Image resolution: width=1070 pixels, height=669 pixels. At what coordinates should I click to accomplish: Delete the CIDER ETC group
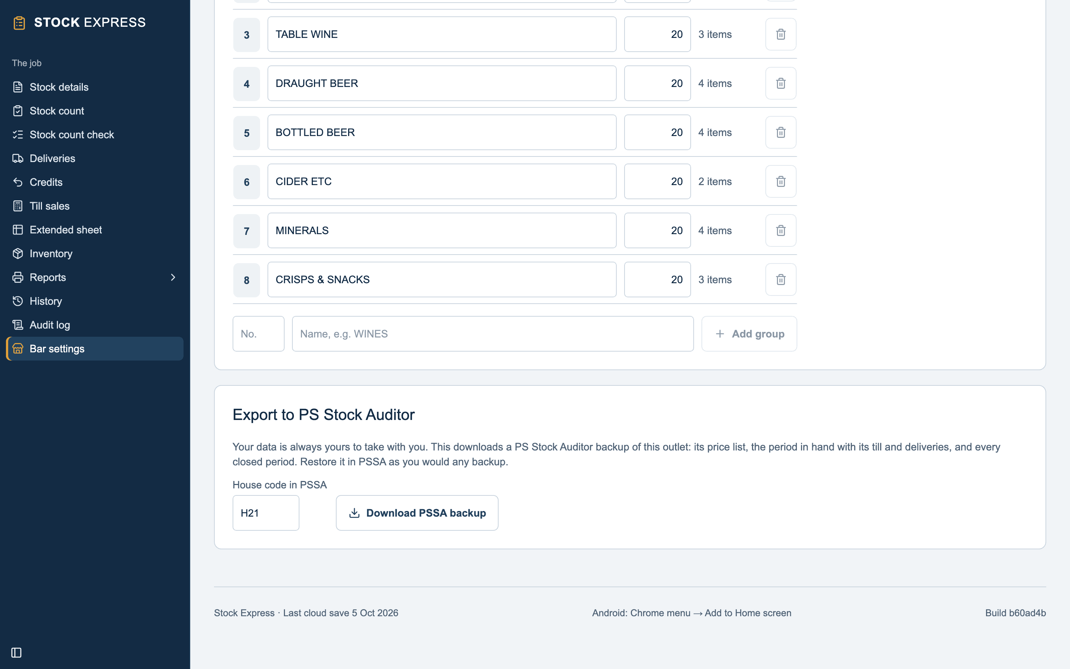(x=781, y=181)
